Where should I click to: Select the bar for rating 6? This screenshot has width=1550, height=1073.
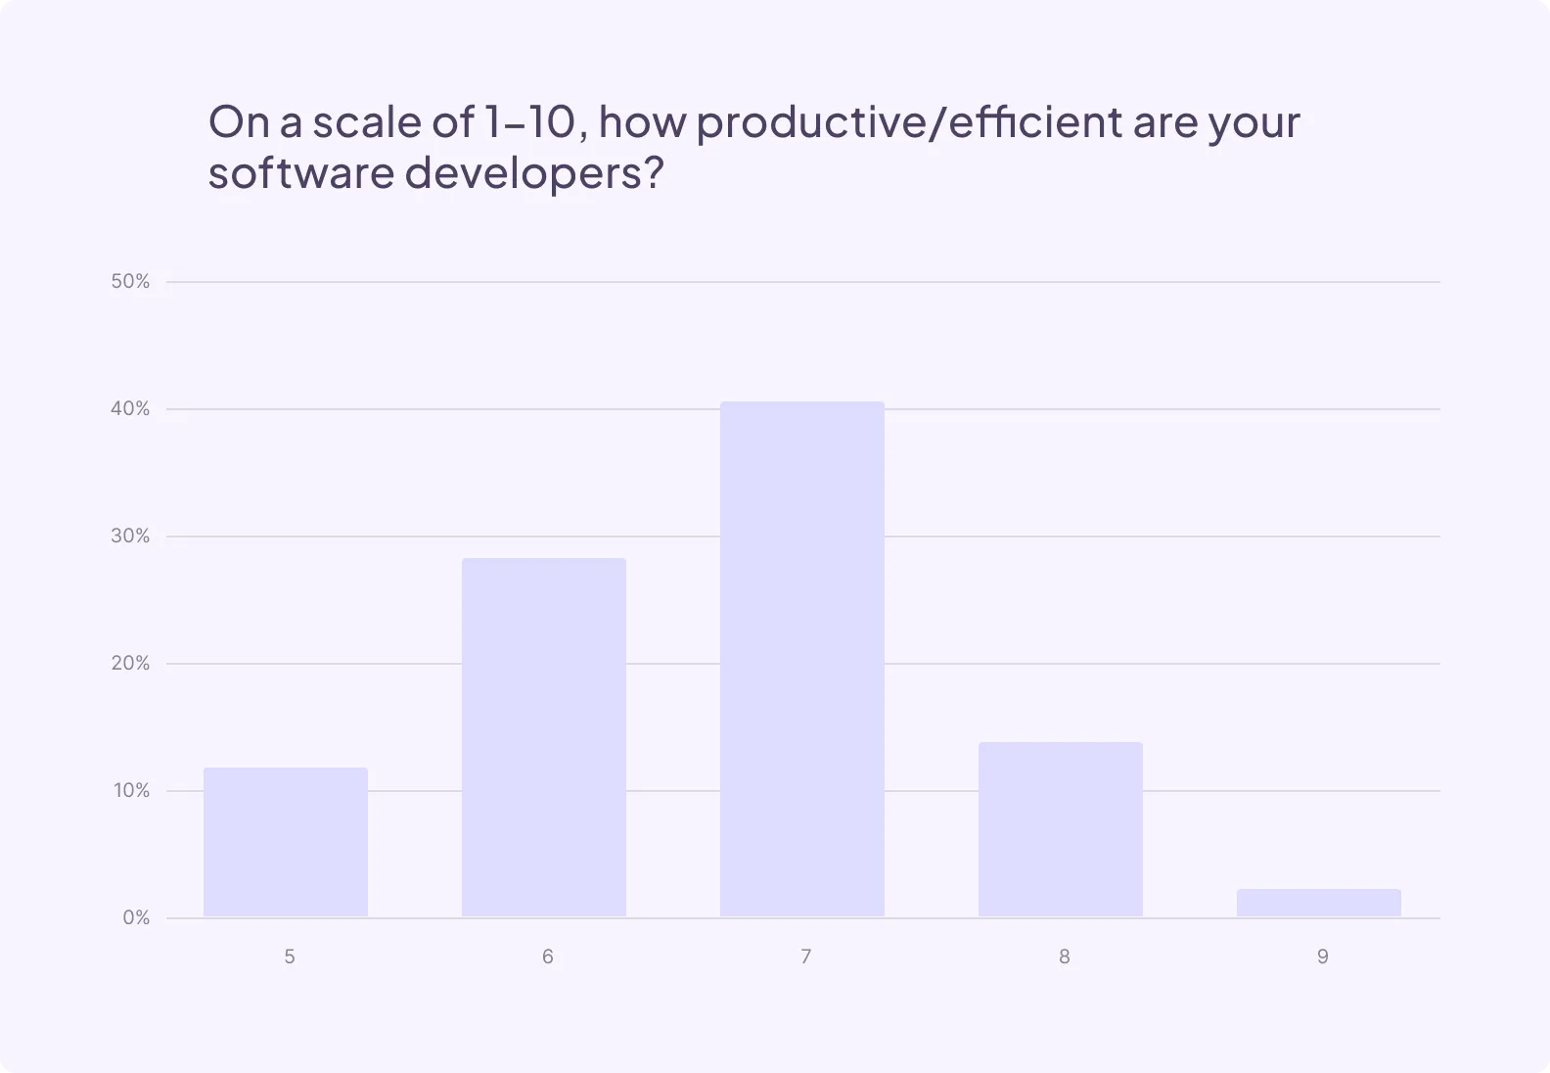544,737
